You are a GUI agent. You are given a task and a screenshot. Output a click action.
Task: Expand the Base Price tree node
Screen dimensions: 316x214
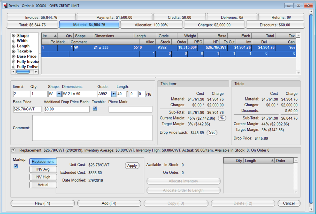14,56
